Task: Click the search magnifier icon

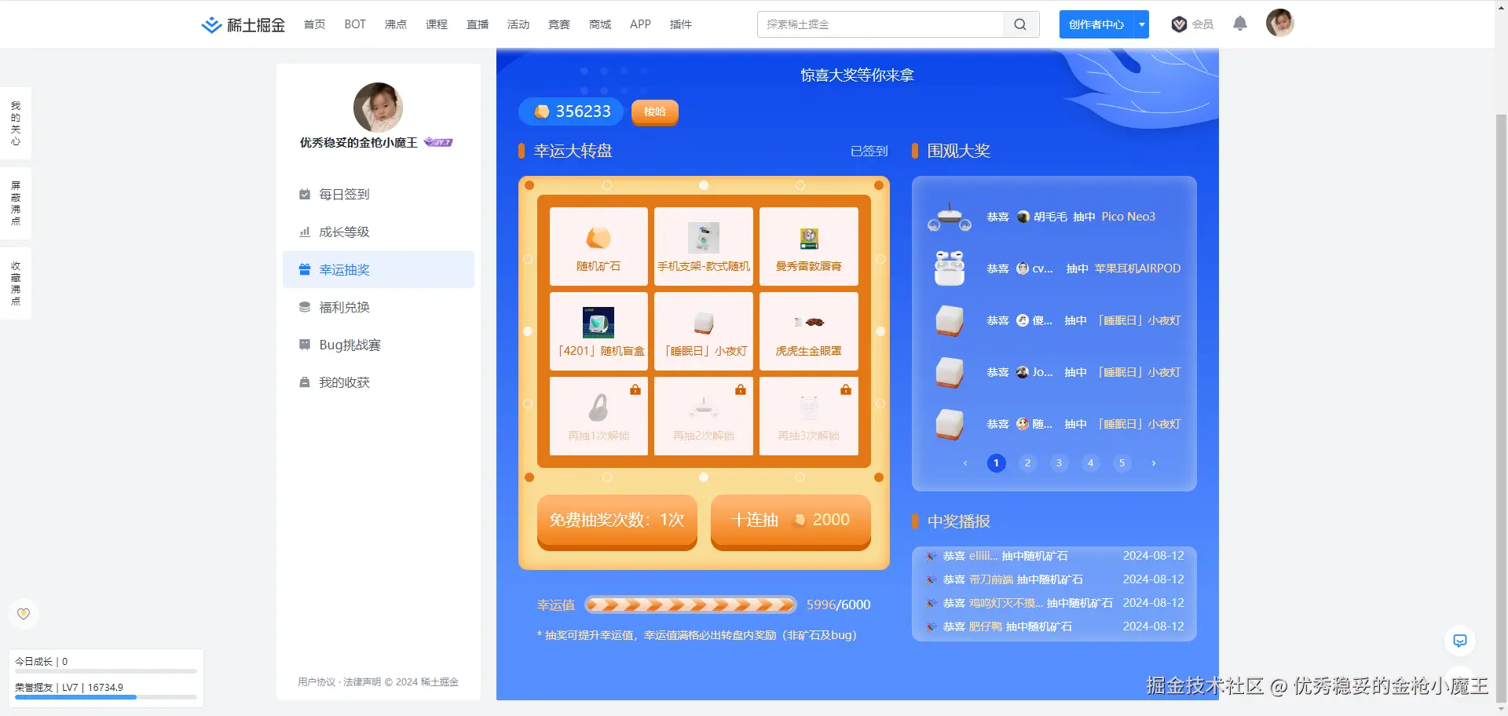Action: click(x=1019, y=24)
